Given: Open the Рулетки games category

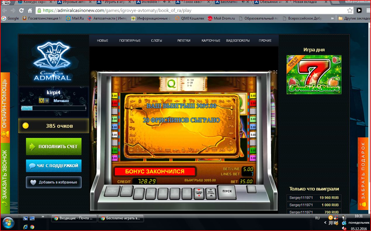Looking at the screenshot, I should [x=184, y=41].
